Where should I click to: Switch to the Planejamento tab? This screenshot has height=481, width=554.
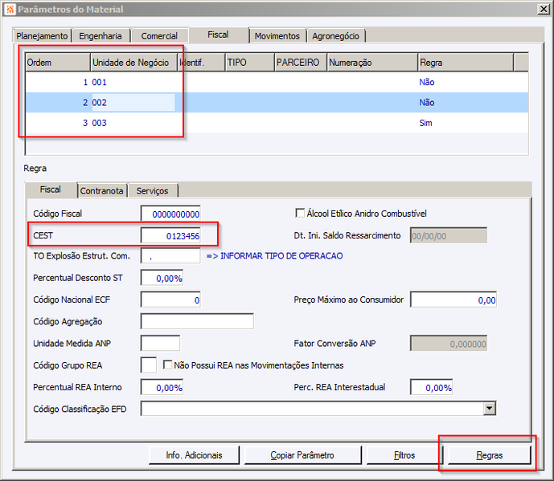42,36
